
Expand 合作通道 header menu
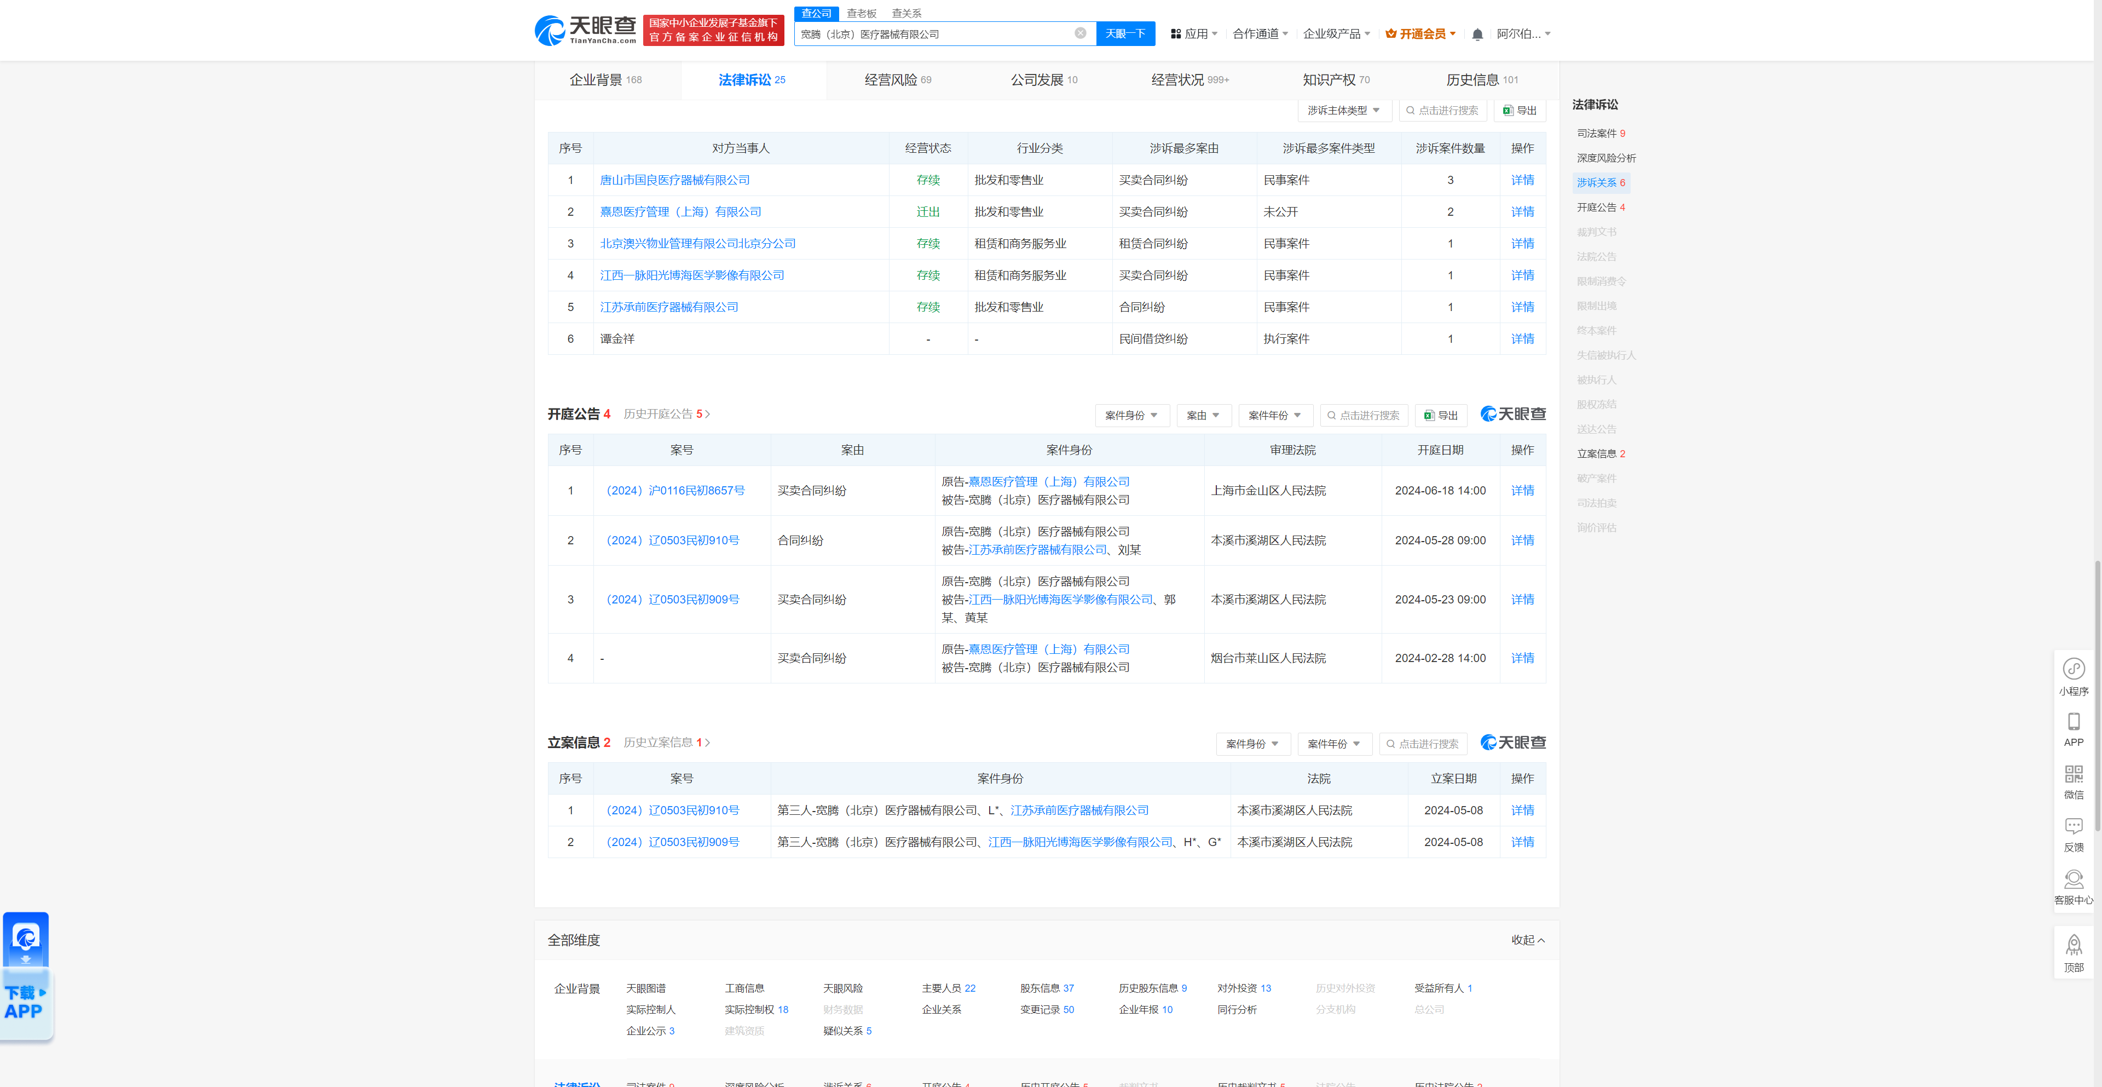tap(1260, 33)
